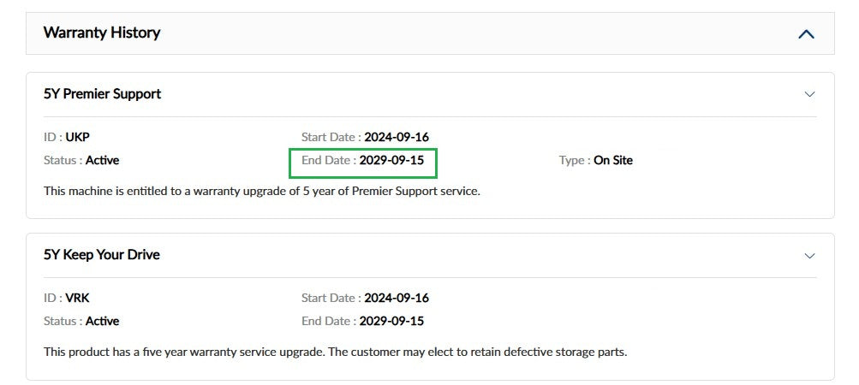
Task: Click Premier Support start date 2024-09-16
Action: [x=397, y=137]
